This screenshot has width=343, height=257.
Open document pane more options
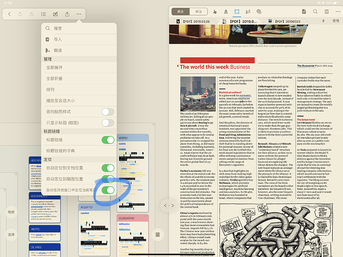(338, 12)
